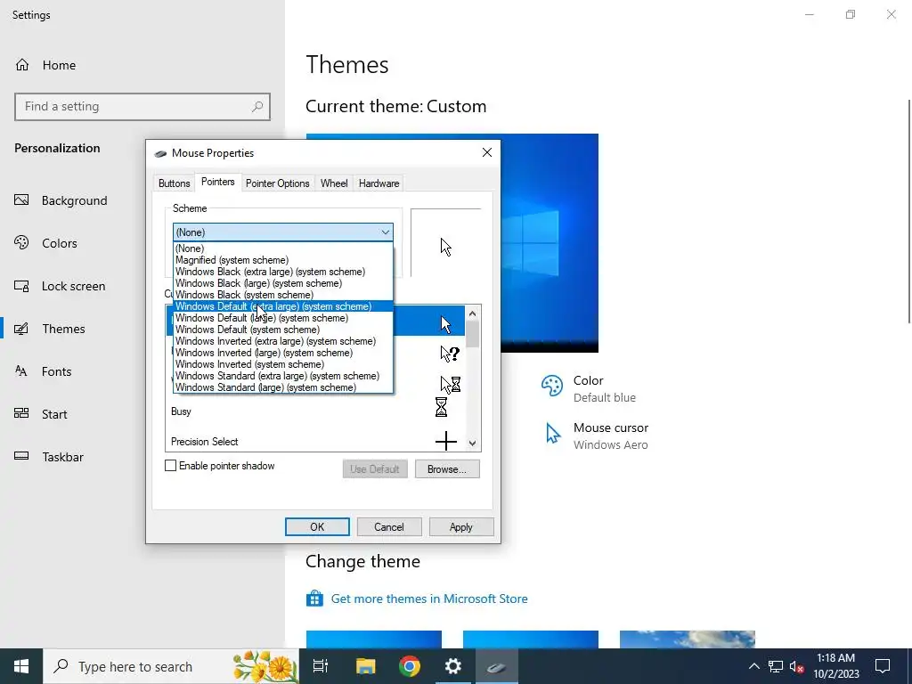
Task: Click the Color palette icon under theme preview
Action: (x=552, y=386)
